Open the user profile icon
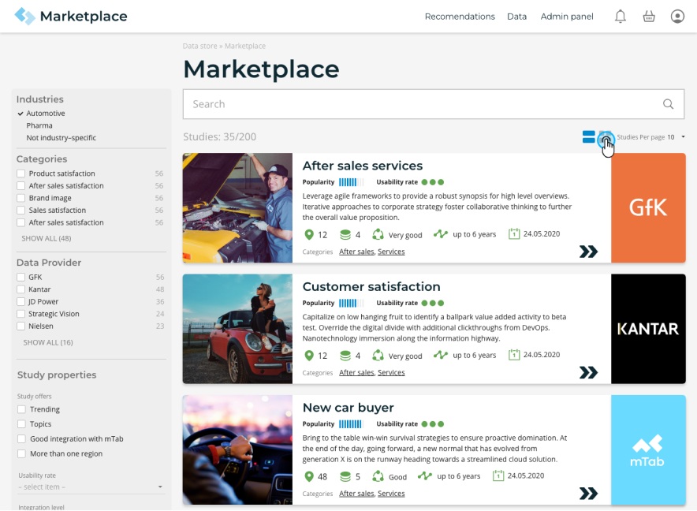Image resolution: width=697 pixels, height=511 pixels. click(x=677, y=17)
